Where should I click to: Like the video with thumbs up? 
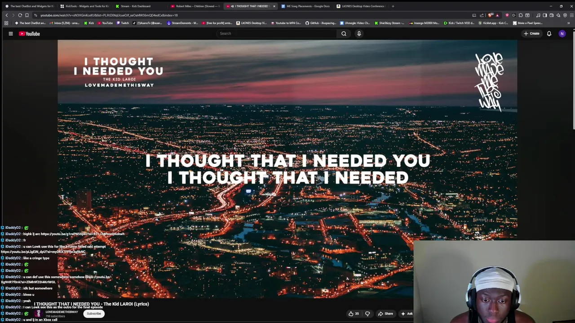tap(354, 314)
